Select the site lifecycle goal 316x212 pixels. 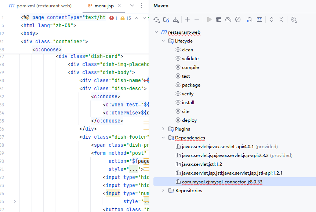point(186,112)
